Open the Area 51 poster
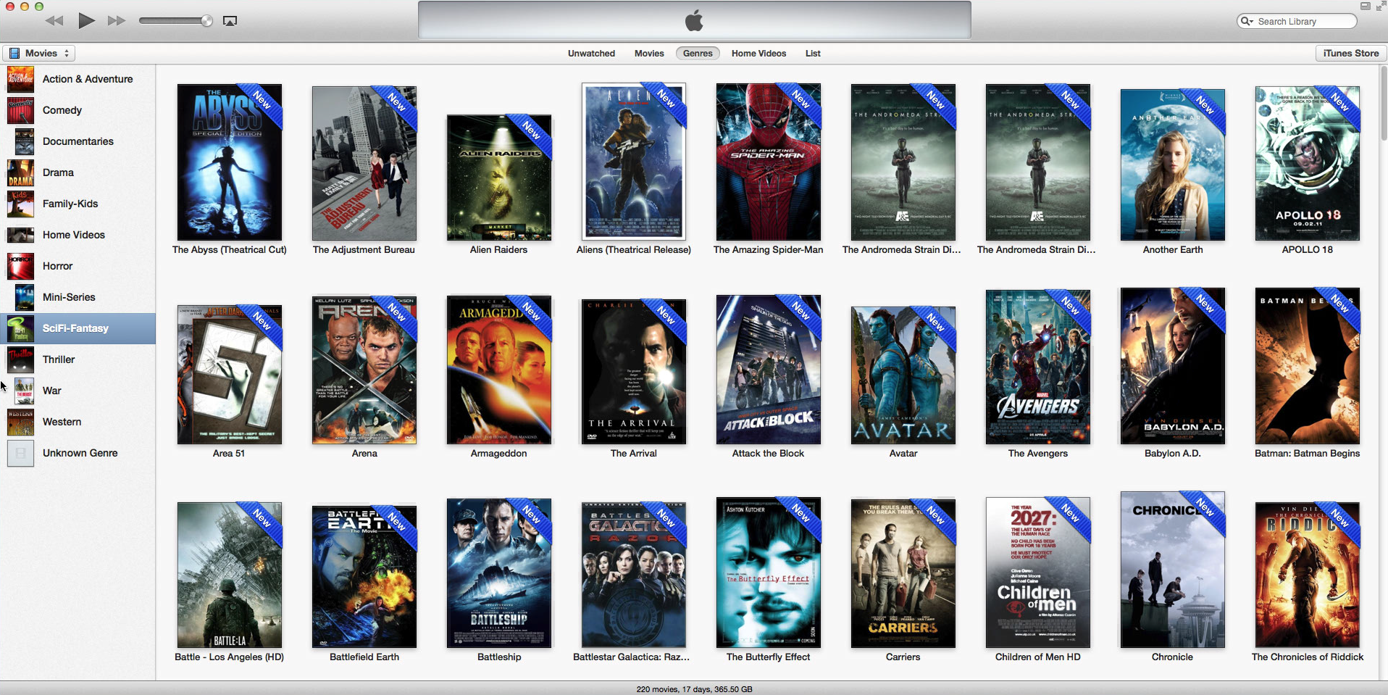 230,375
